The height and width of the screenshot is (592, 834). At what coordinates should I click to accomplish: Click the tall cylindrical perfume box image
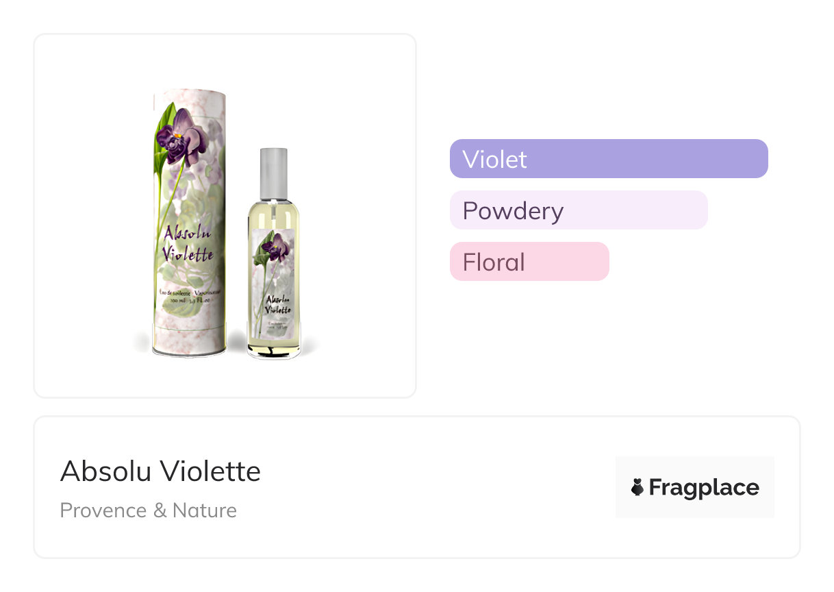pyautogui.click(x=189, y=226)
